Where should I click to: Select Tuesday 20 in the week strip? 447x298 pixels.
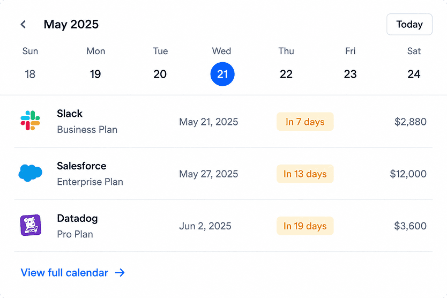pyautogui.click(x=160, y=74)
